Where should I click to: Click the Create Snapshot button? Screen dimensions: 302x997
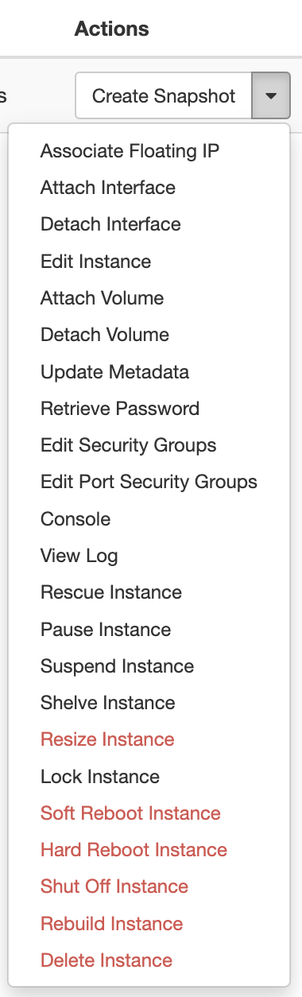(164, 96)
